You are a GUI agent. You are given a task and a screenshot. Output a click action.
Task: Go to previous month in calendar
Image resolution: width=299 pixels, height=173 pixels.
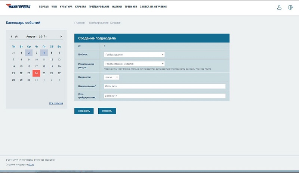coord(11,37)
